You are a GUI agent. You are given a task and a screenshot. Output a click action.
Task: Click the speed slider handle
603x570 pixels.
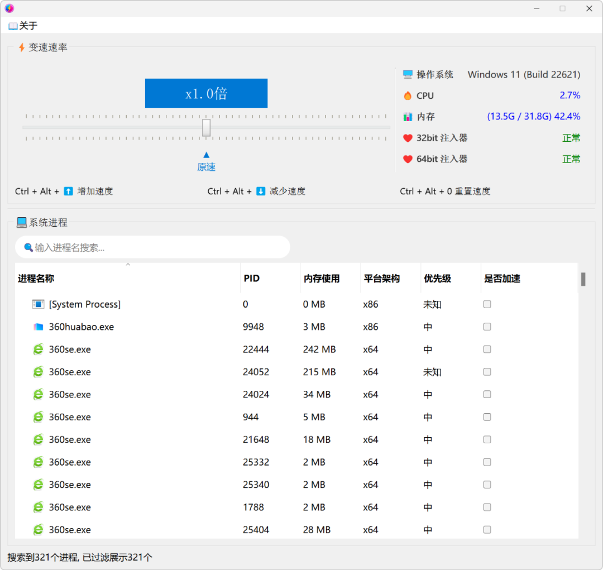207,127
